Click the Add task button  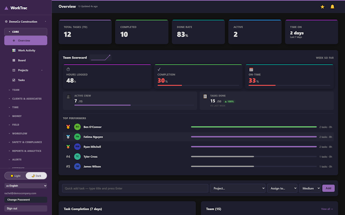point(328,188)
